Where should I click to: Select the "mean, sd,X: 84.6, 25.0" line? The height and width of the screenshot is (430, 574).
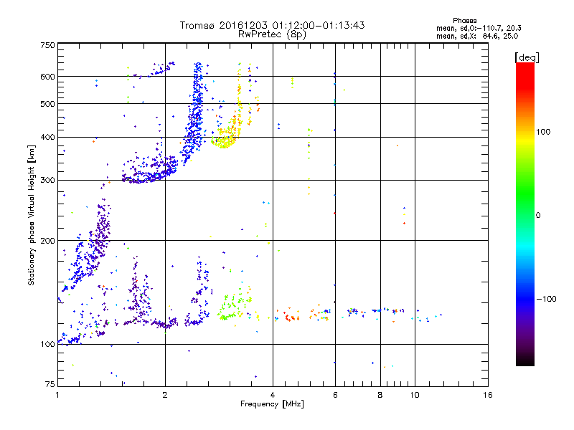pos(477,36)
